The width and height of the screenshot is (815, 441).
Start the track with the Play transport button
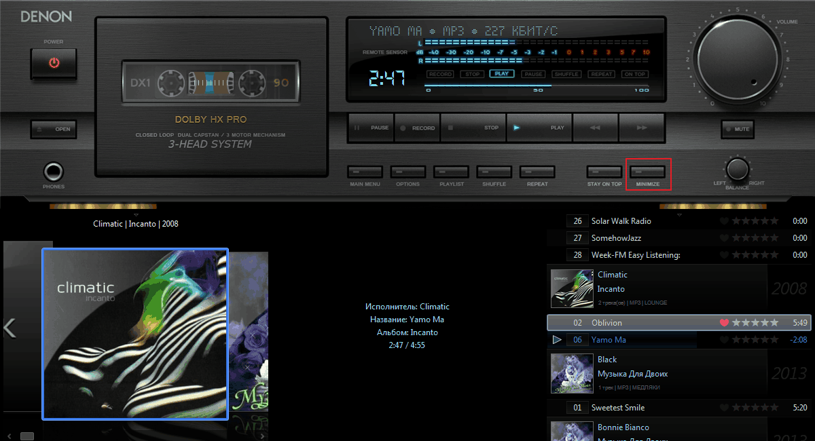pos(539,128)
